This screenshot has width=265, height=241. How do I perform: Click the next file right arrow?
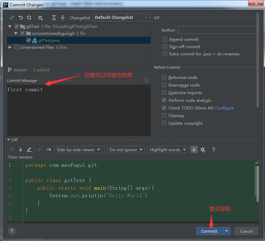click(49, 150)
